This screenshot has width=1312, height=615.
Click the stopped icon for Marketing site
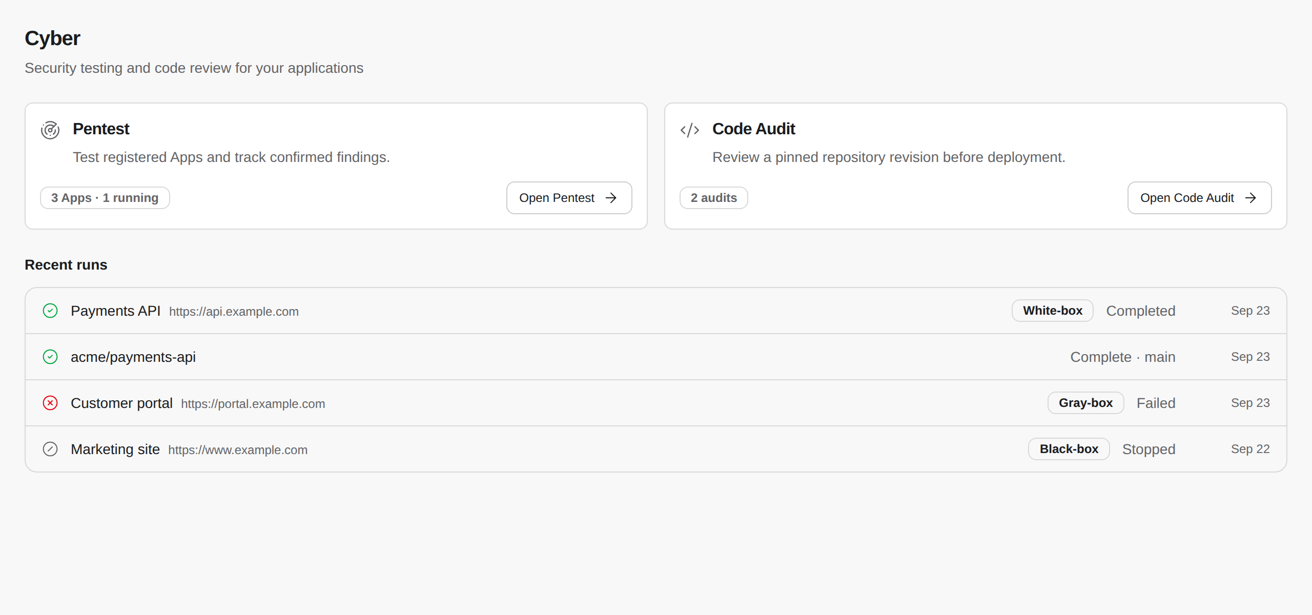(50, 449)
